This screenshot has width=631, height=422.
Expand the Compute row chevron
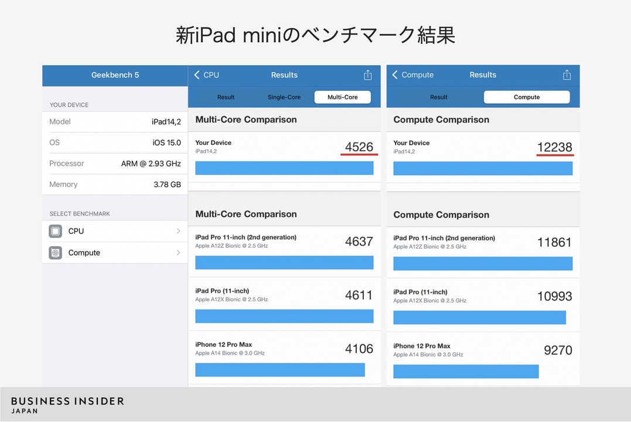178,253
